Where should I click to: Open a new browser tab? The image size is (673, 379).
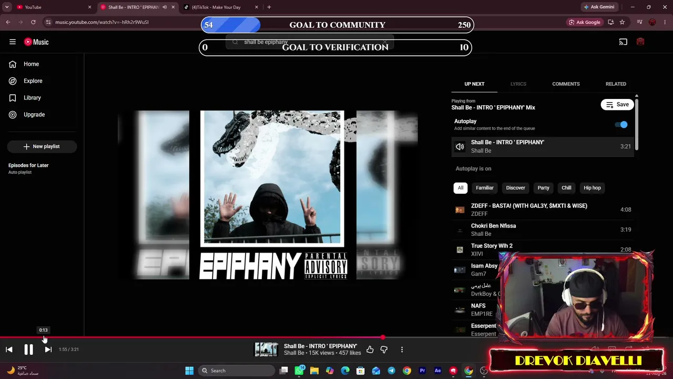tap(269, 7)
